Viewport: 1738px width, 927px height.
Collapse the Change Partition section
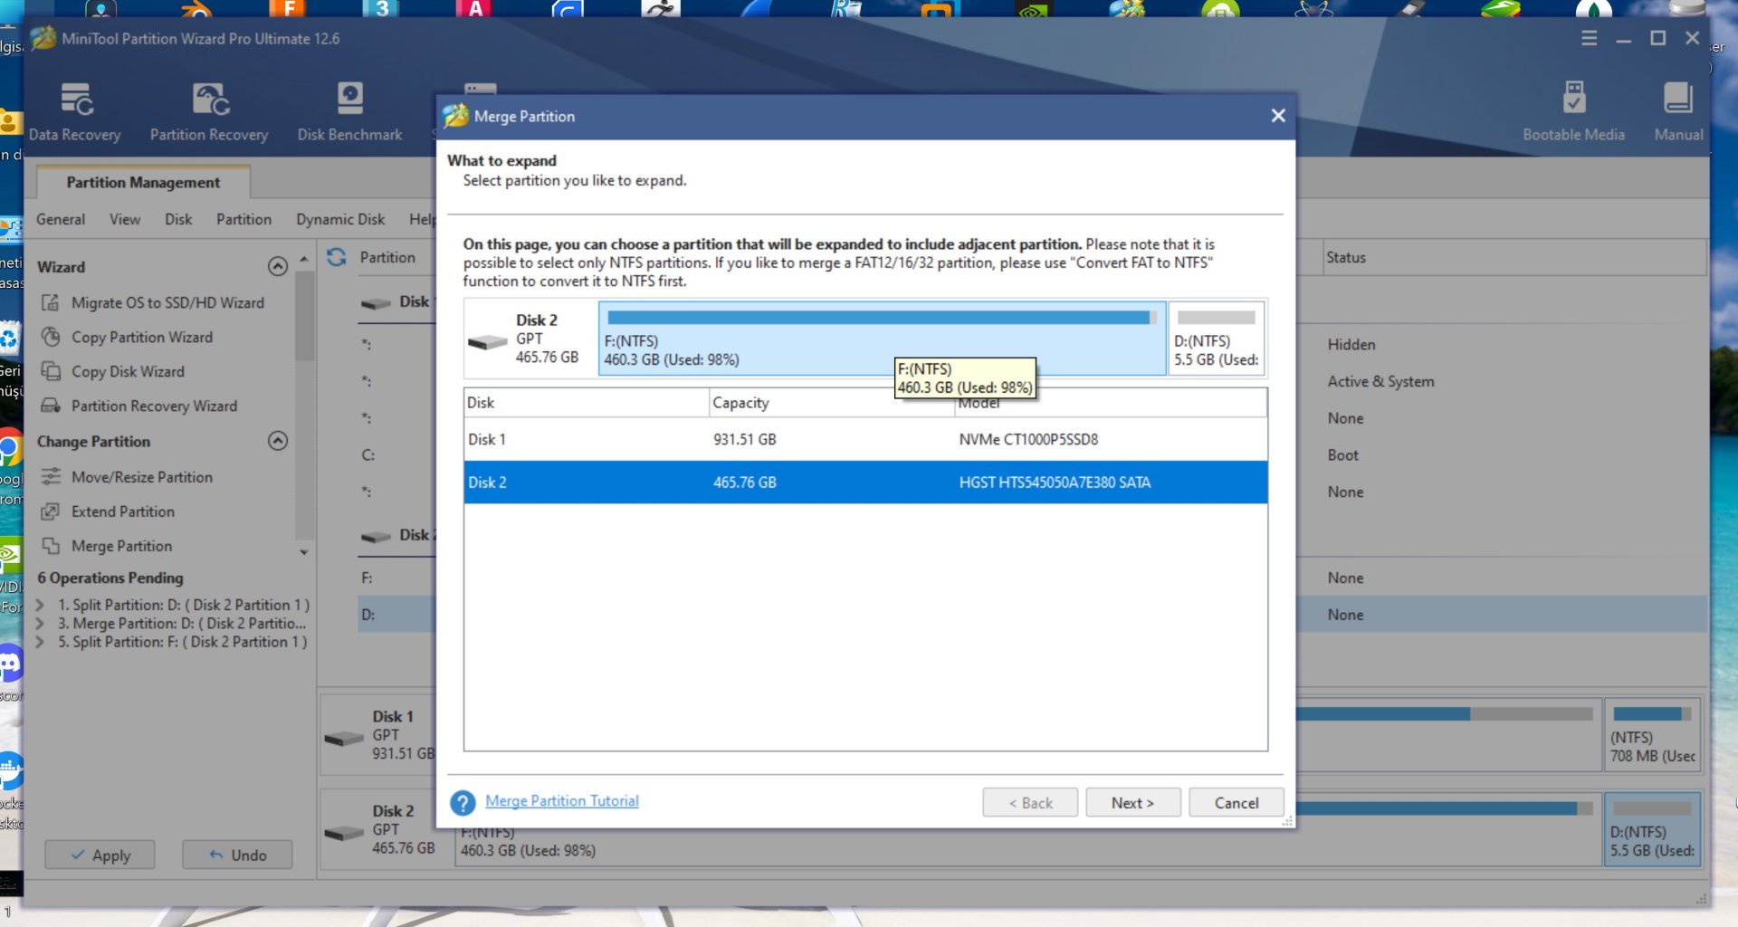[278, 441]
